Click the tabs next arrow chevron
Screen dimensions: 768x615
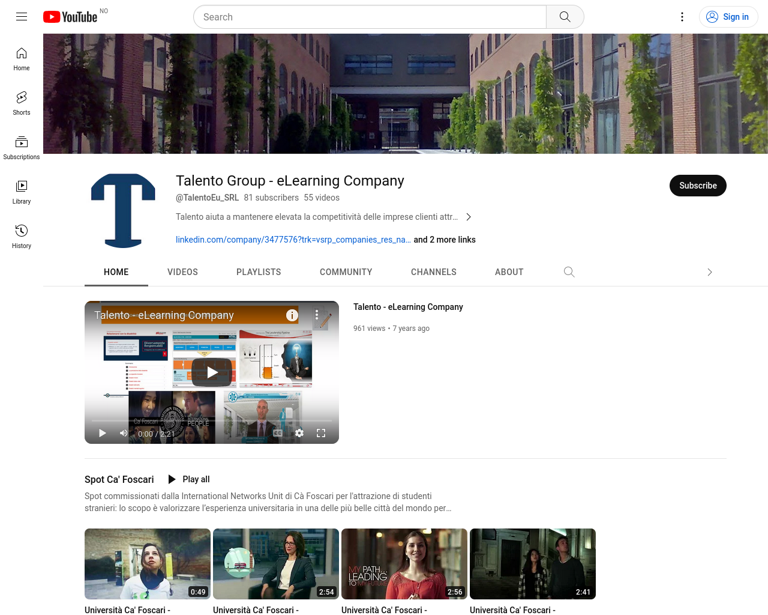point(710,272)
